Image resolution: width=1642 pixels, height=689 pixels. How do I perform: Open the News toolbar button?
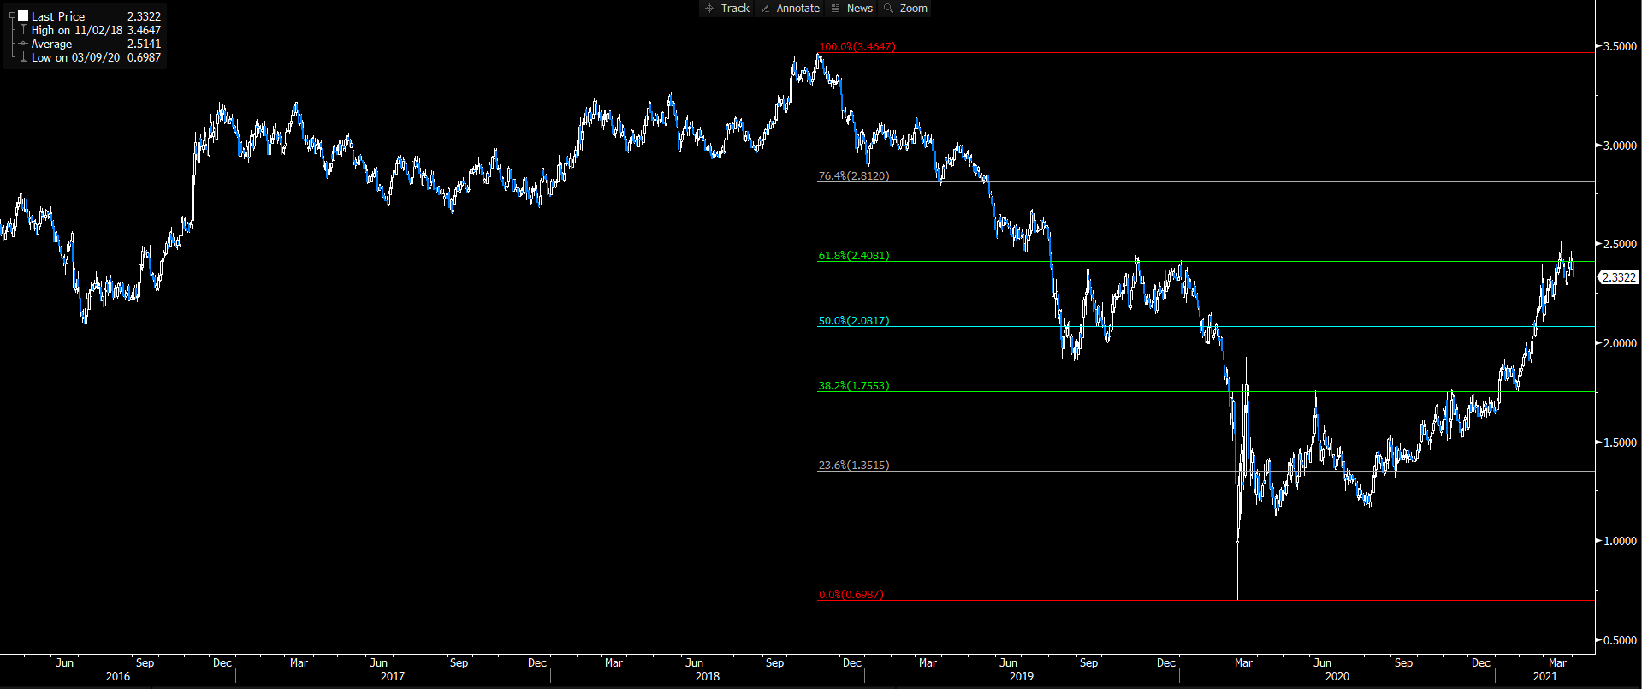(x=851, y=9)
